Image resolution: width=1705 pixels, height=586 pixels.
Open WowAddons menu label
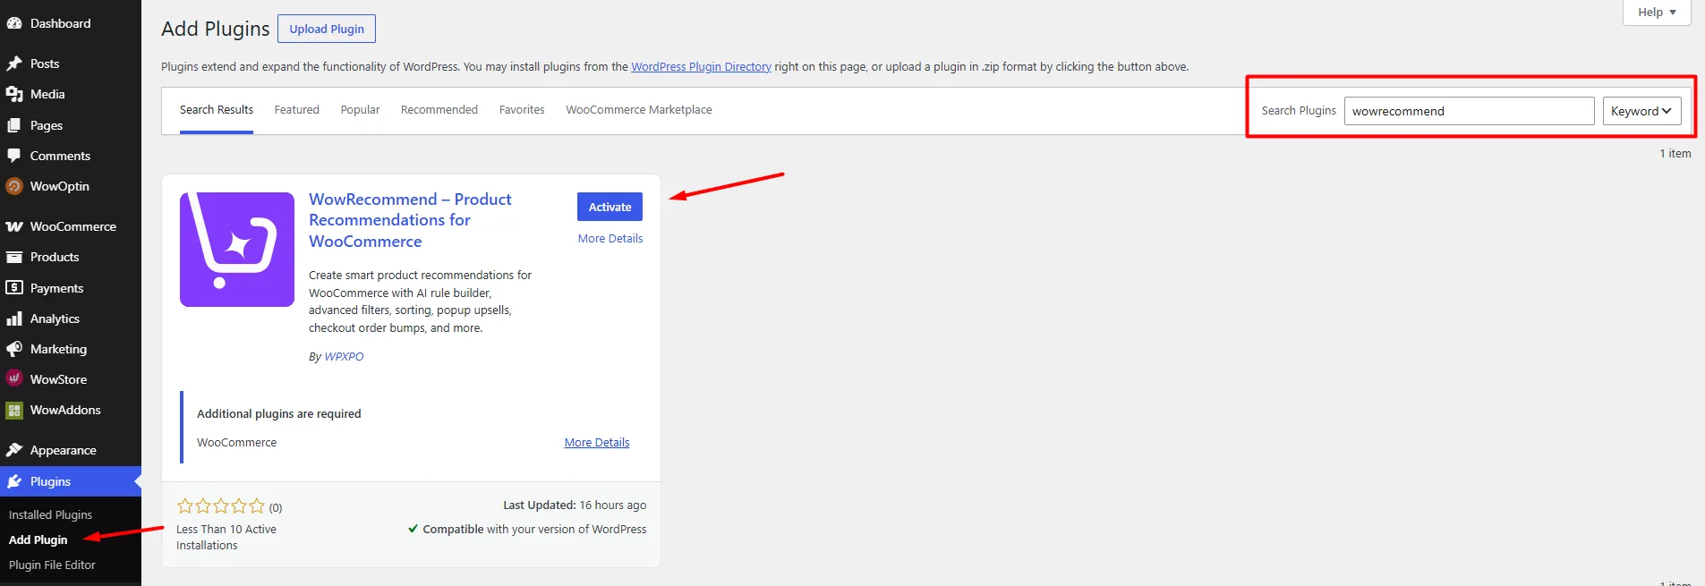[x=65, y=410]
